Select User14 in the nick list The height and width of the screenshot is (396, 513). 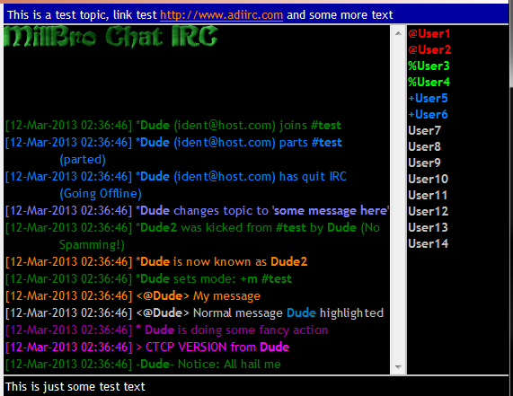[x=428, y=243]
